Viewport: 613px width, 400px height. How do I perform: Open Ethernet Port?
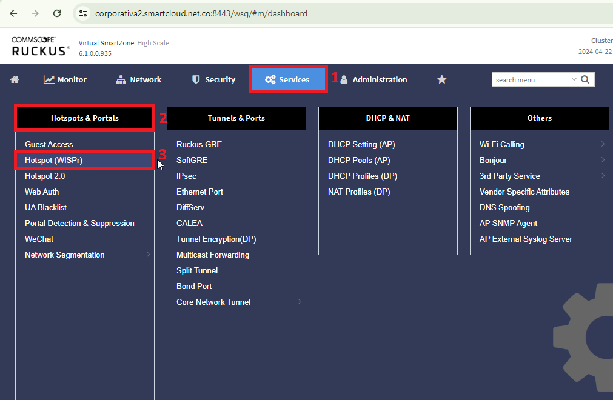[x=199, y=192]
